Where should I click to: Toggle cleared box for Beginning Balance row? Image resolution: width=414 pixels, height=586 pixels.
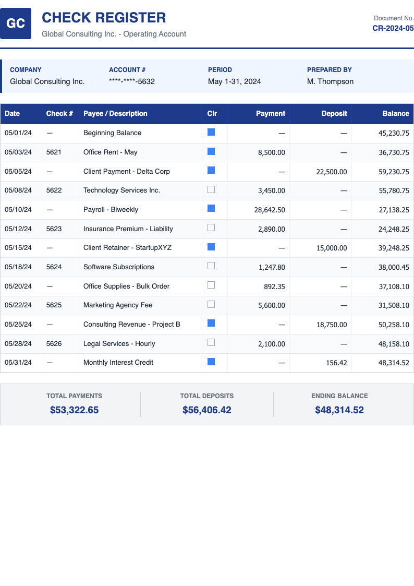click(211, 132)
